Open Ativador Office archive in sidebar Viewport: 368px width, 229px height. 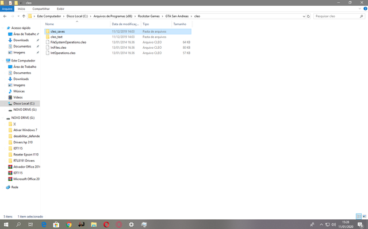(26, 166)
